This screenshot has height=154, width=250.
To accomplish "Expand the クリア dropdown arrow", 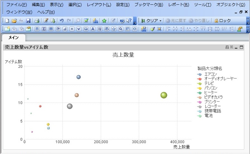I will pyautogui.click(x=160, y=21).
